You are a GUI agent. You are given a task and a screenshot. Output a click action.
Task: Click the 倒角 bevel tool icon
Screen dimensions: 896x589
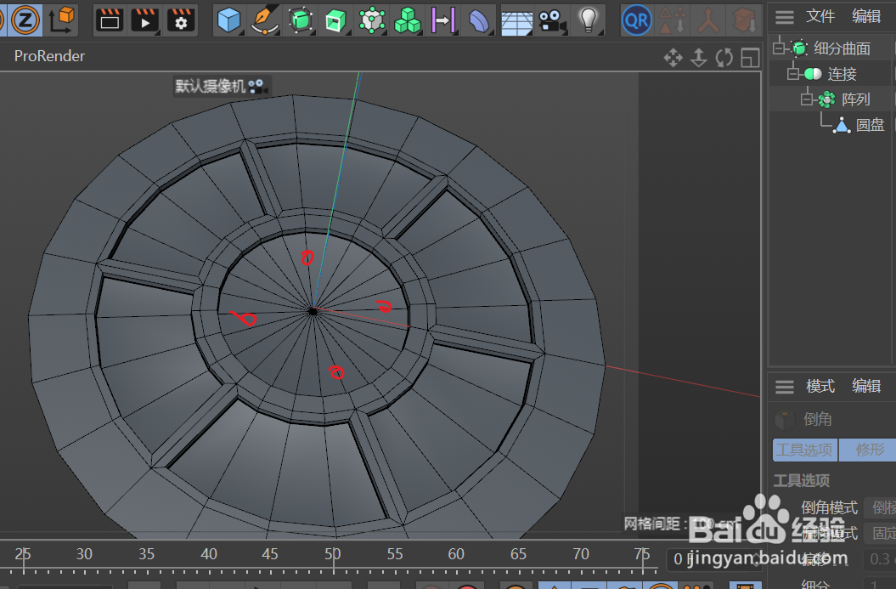pos(784,420)
